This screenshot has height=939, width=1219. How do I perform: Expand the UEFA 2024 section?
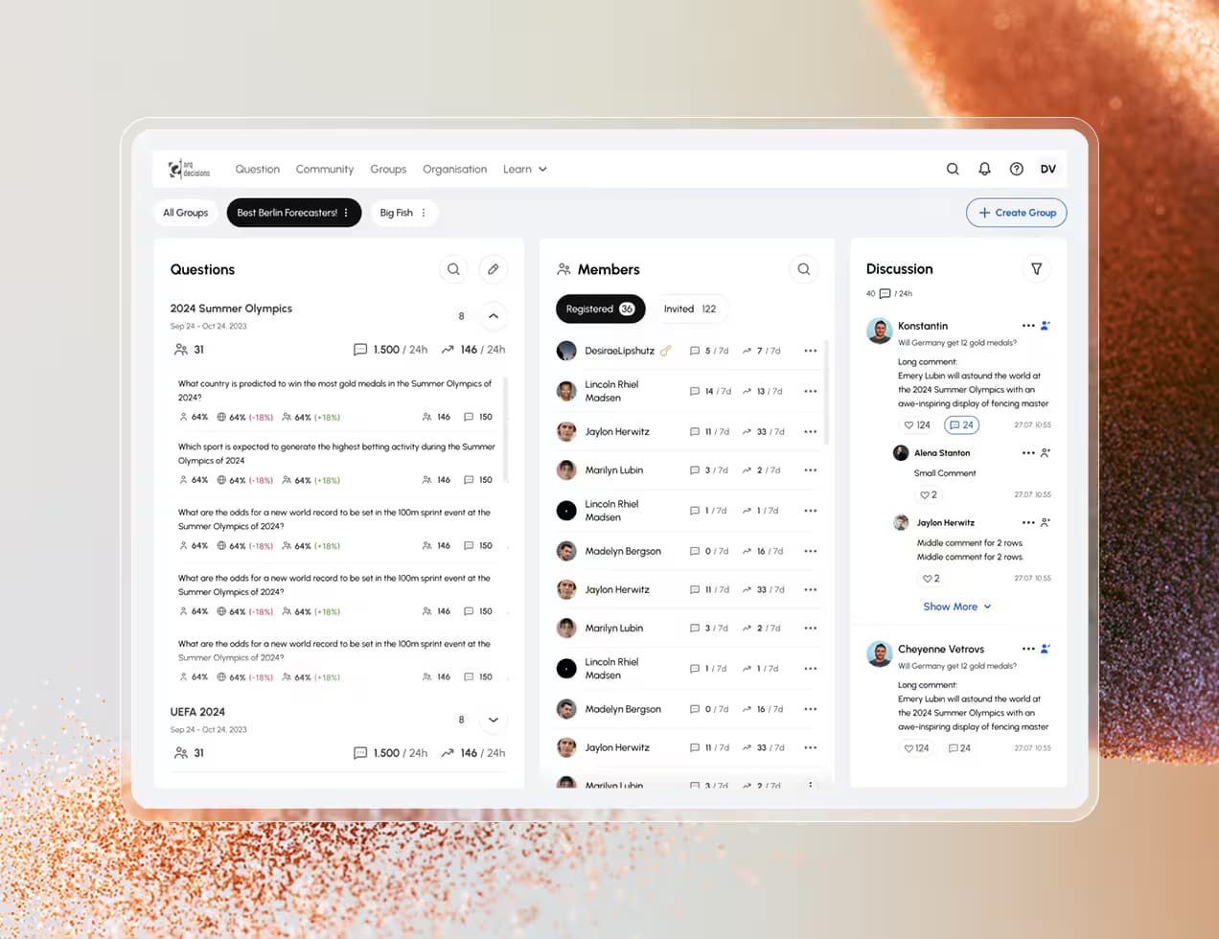tap(494, 720)
